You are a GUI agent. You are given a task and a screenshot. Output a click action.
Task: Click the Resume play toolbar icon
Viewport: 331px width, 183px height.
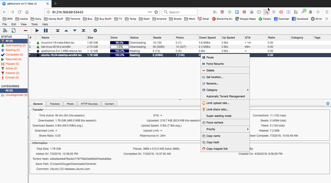(37, 31)
